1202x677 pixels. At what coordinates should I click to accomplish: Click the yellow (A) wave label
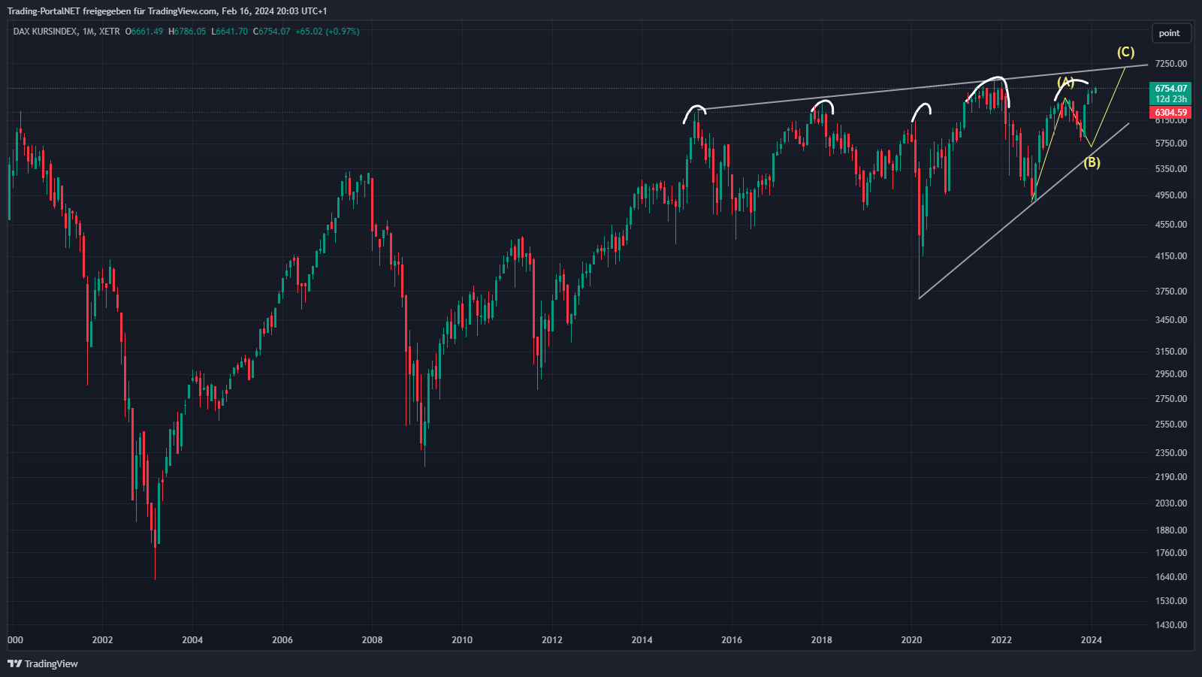click(x=1065, y=82)
